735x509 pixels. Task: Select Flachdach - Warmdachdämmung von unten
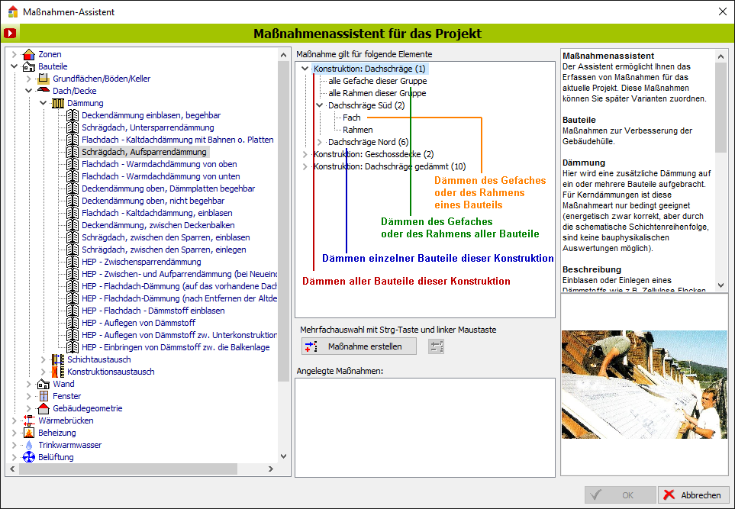[x=161, y=176]
